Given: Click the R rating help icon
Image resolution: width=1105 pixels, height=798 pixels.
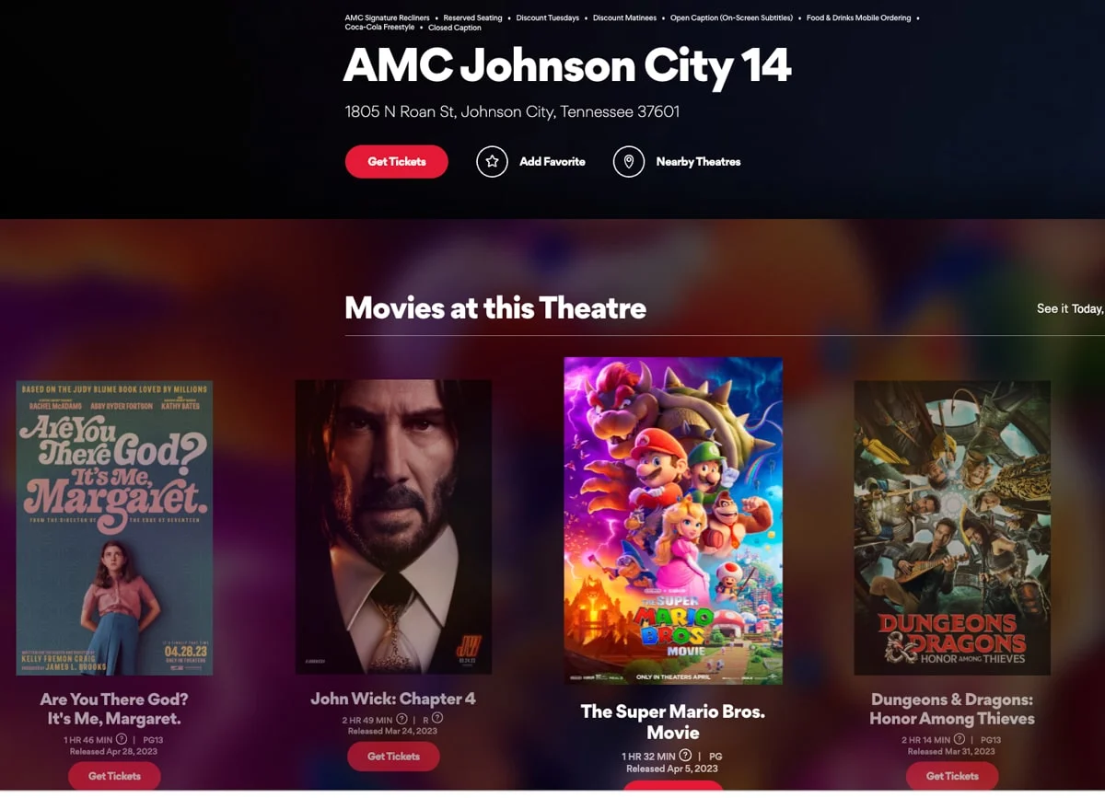Looking at the screenshot, I should pos(437,719).
